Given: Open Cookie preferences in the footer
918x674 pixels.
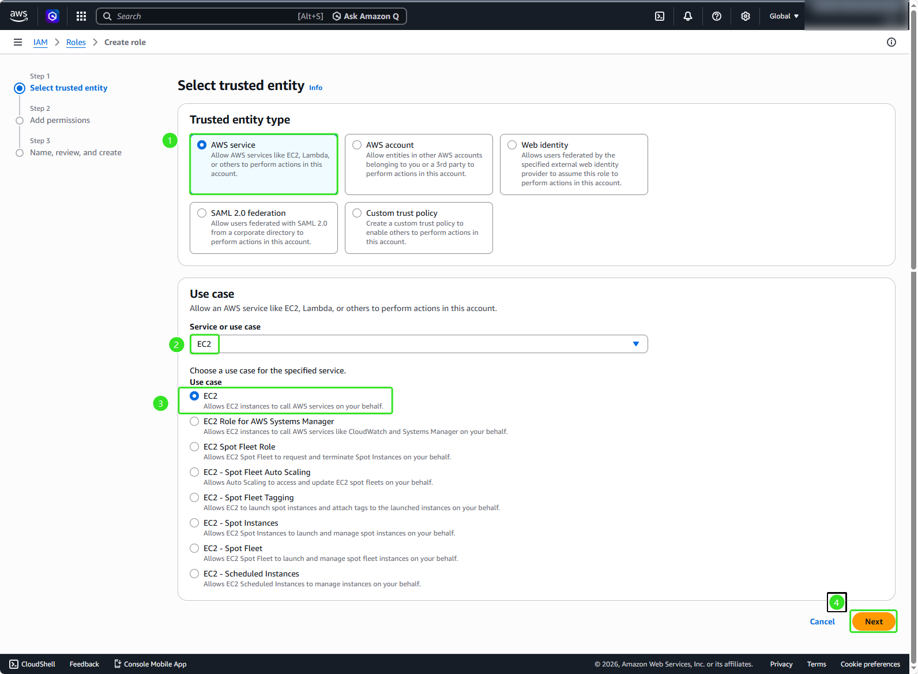Looking at the screenshot, I should point(870,664).
